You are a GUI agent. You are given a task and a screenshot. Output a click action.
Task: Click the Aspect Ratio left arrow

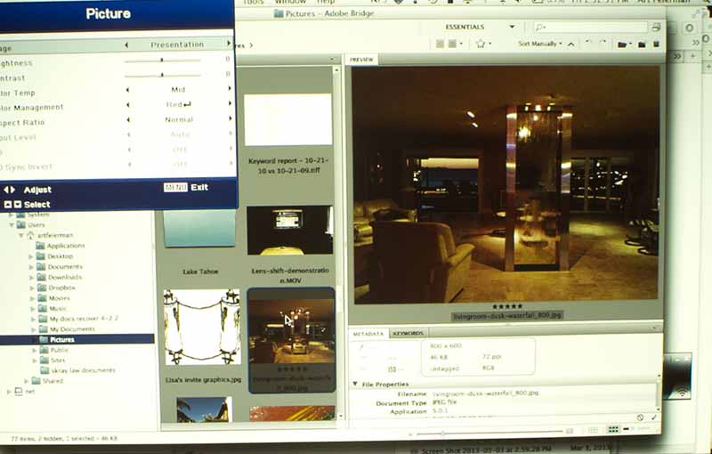coord(128,120)
